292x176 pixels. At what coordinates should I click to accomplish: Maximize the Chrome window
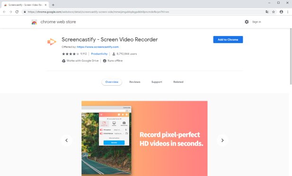(278, 3)
